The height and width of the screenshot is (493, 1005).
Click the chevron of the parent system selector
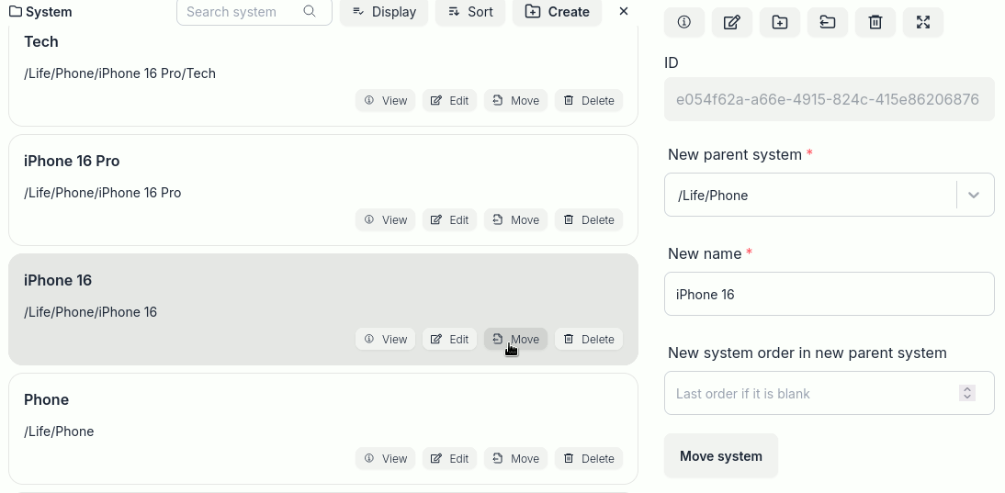pos(974,196)
